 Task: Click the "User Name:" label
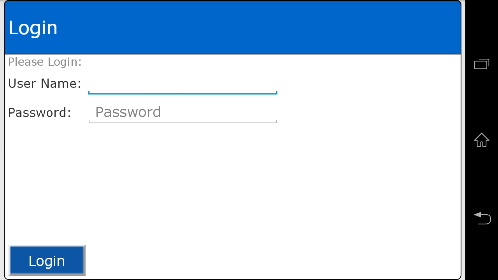(45, 84)
